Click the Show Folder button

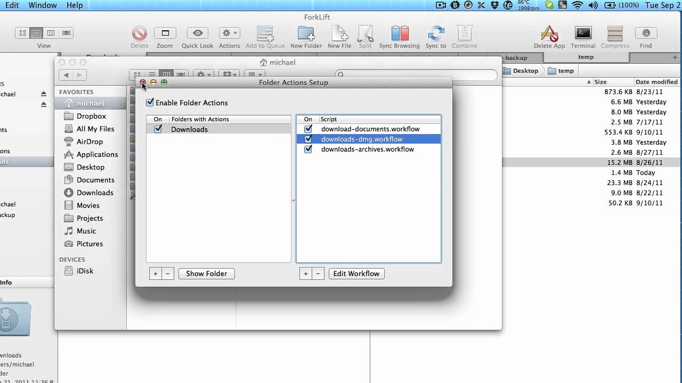207,273
